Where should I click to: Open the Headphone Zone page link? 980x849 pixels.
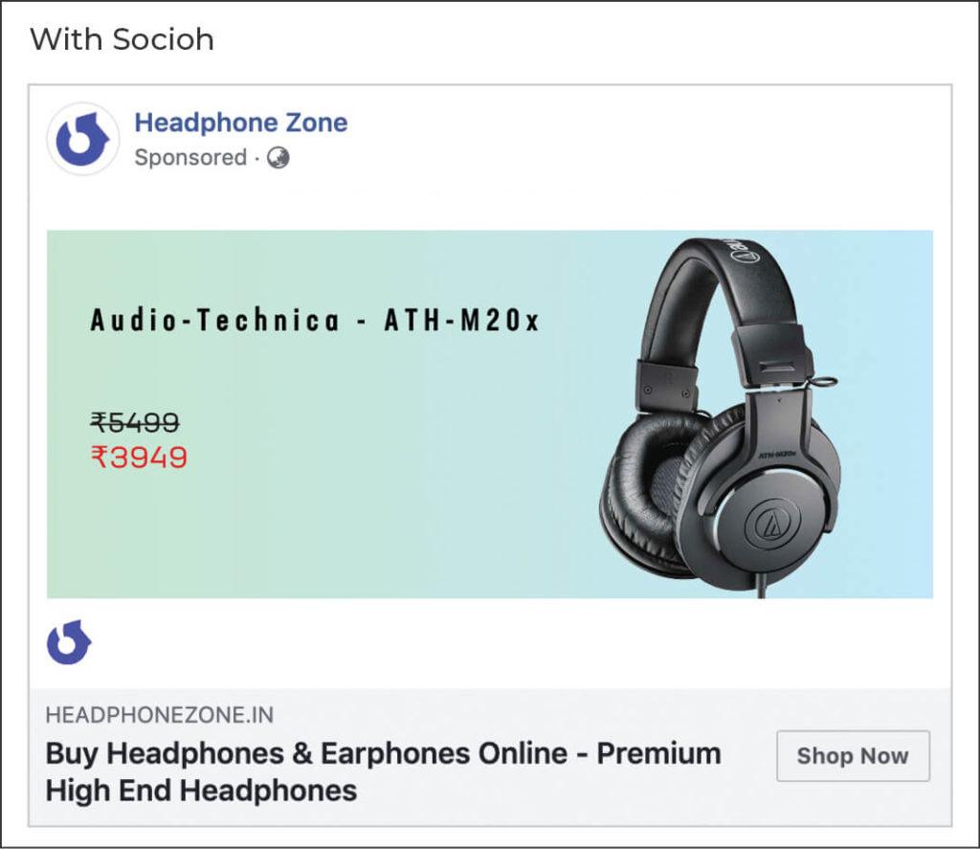click(x=241, y=123)
